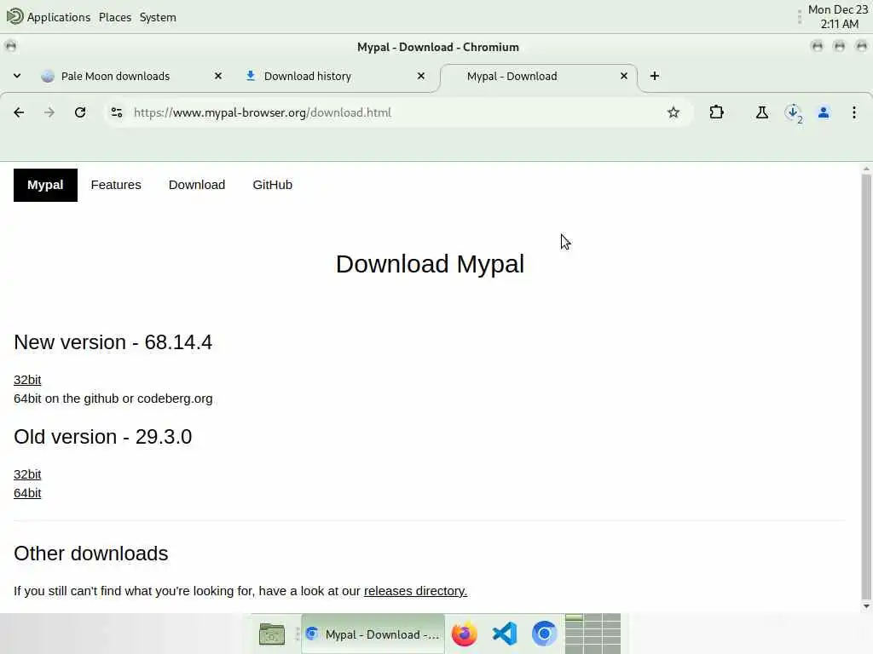873x654 pixels.
Task: Click the forward navigation arrow
Action: pyautogui.click(x=49, y=113)
